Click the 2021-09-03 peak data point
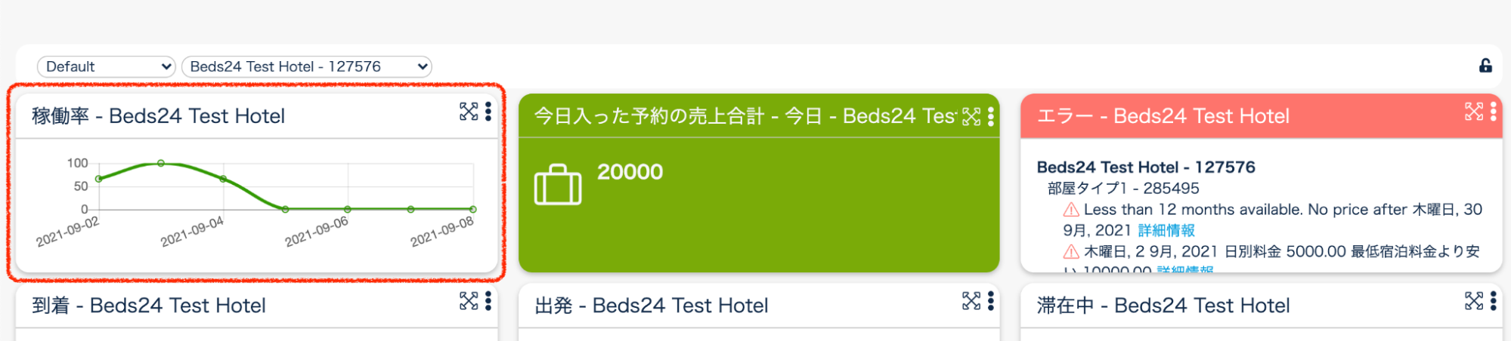This screenshot has width=1511, height=341. pos(161,163)
